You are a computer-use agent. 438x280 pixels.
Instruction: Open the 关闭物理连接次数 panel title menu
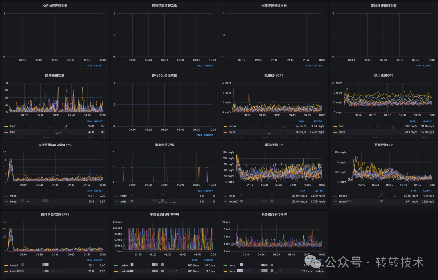click(55, 6)
